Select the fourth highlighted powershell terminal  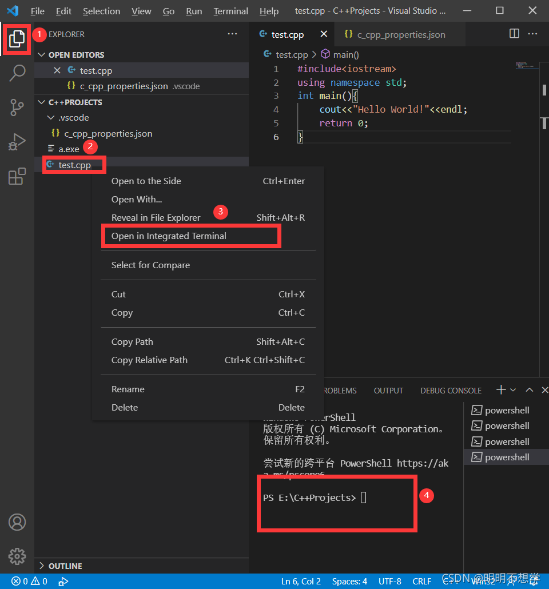click(506, 457)
